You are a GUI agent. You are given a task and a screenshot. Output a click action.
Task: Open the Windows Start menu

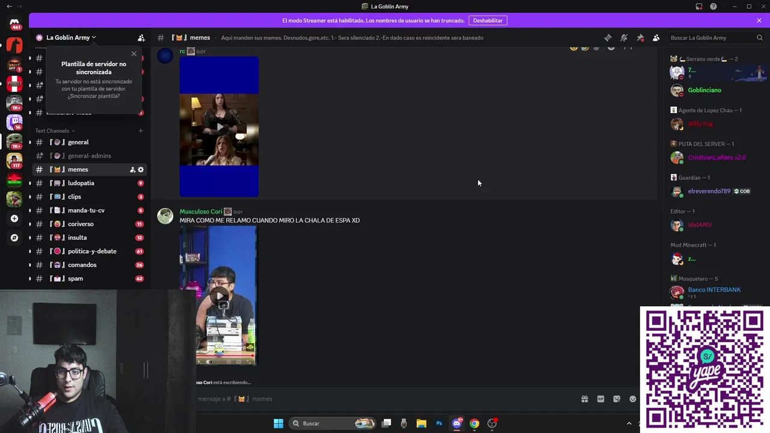(279, 423)
